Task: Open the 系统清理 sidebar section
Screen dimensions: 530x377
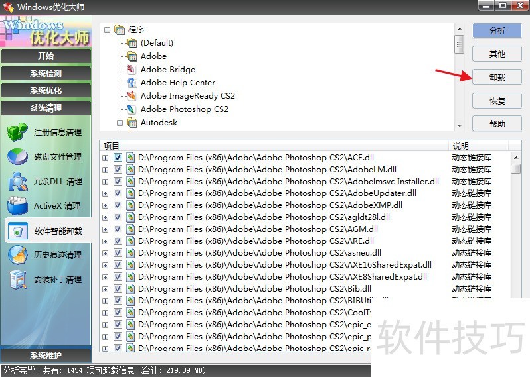Action: [x=46, y=107]
